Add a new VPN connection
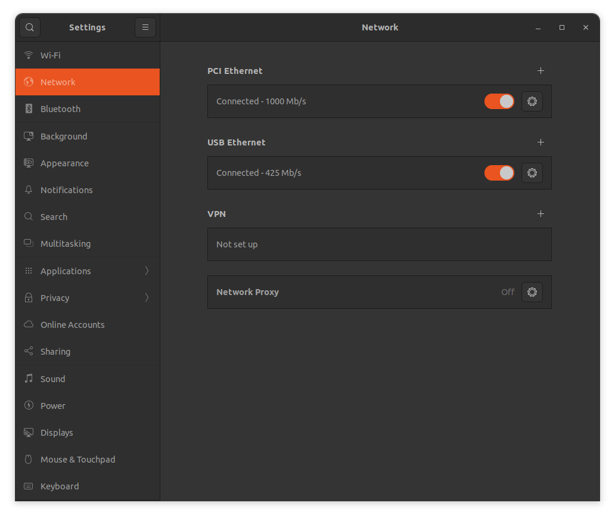This screenshot has height=518, width=615. click(x=541, y=214)
